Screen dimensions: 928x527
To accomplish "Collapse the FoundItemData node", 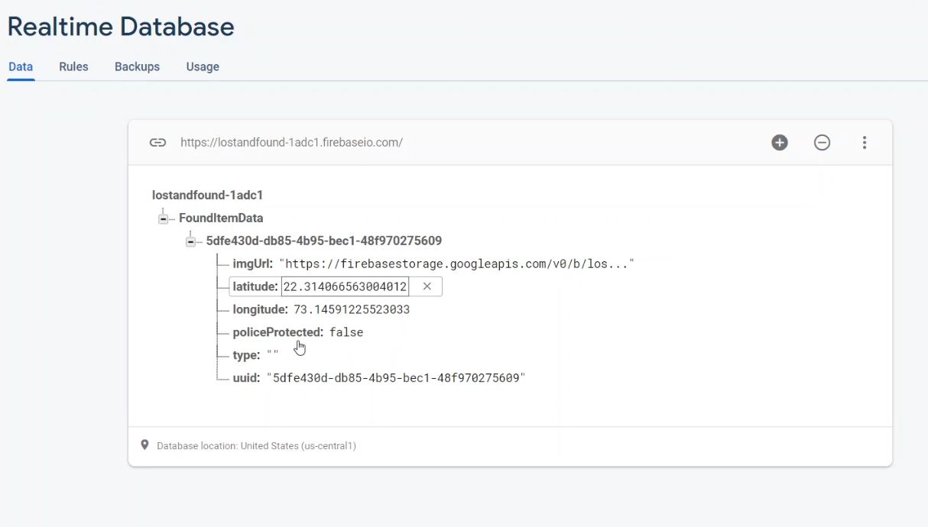I will click(163, 219).
